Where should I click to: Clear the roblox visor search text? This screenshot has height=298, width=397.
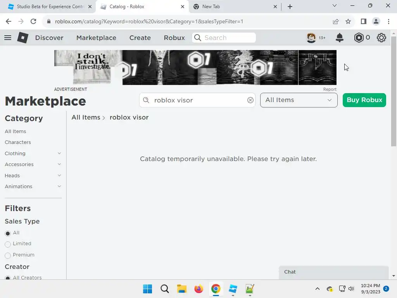tap(250, 100)
